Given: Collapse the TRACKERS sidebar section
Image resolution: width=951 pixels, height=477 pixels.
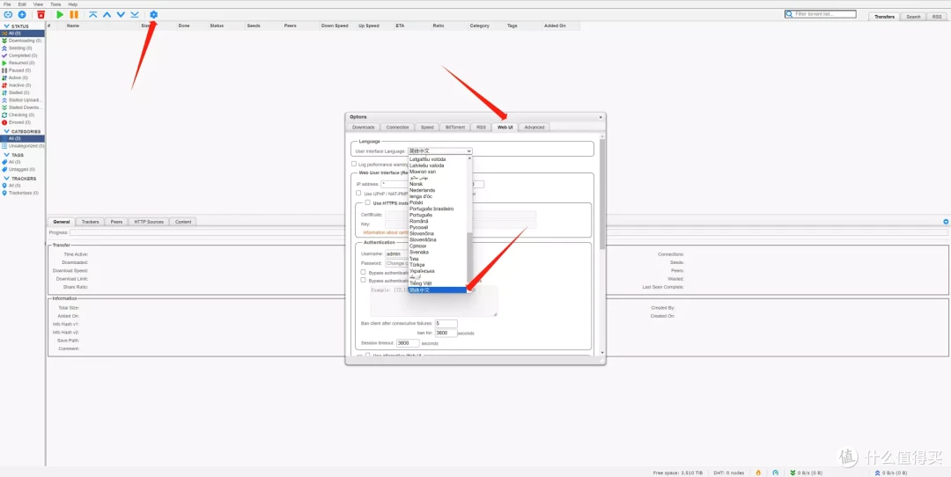Looking at the screenshot, I should click(7, 179).
